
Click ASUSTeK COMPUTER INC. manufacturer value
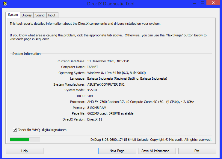click(106, 84)
